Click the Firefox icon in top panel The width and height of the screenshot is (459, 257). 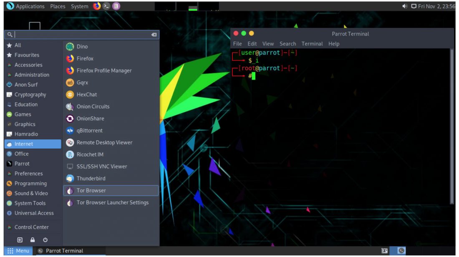click(97, 6)
